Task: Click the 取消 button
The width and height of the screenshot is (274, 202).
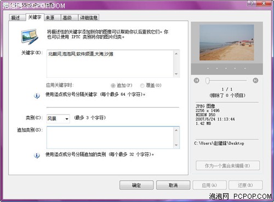Action: [x=173, y=185]
